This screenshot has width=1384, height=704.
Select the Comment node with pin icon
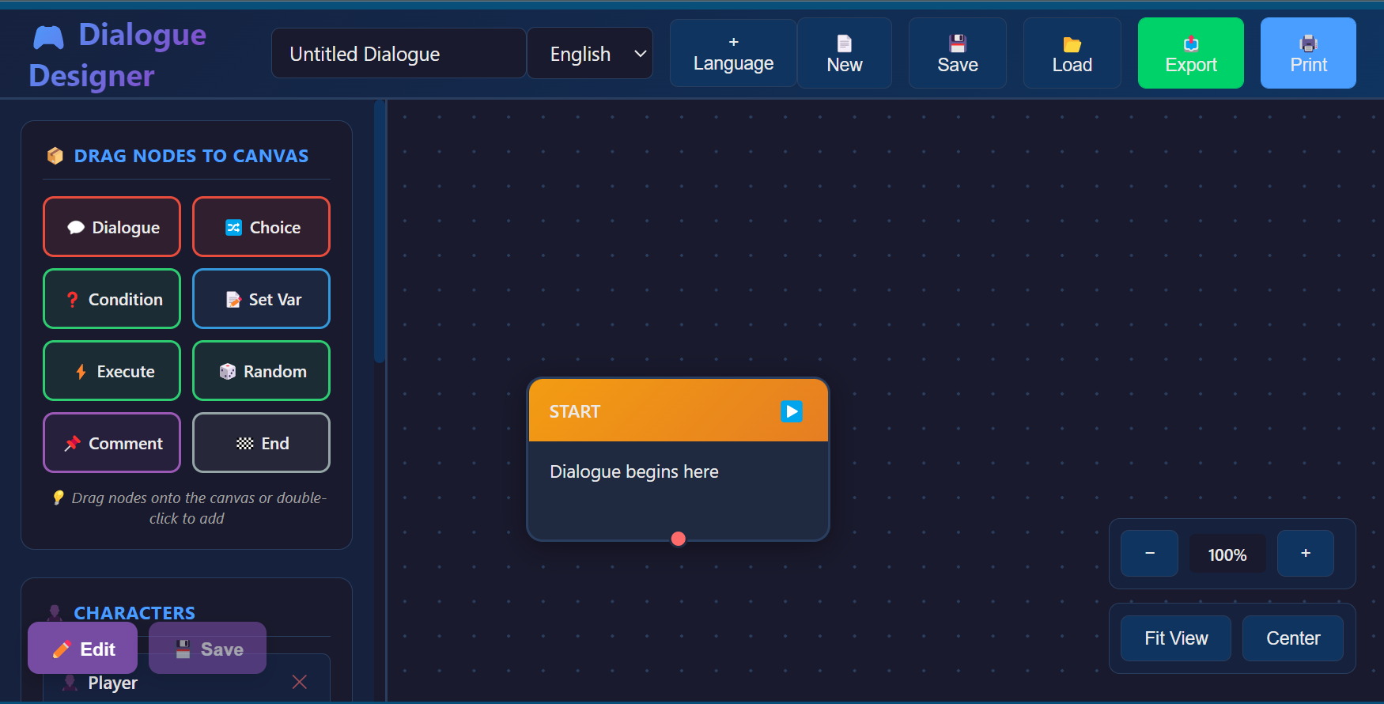coord(112,443)
